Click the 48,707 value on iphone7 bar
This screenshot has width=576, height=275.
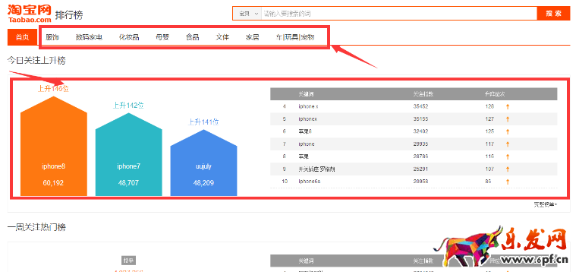pyautogui.click(x=128, y=183)
